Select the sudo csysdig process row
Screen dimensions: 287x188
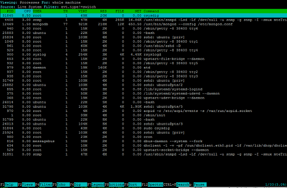[x=143, y=128]
